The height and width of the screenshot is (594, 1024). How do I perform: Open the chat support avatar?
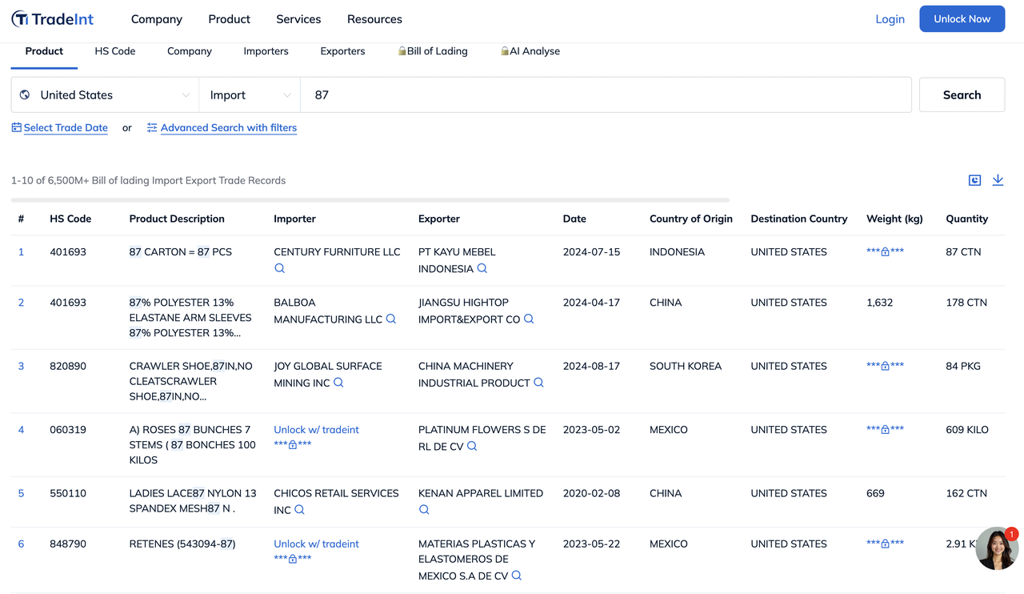[x=997, y=548]
